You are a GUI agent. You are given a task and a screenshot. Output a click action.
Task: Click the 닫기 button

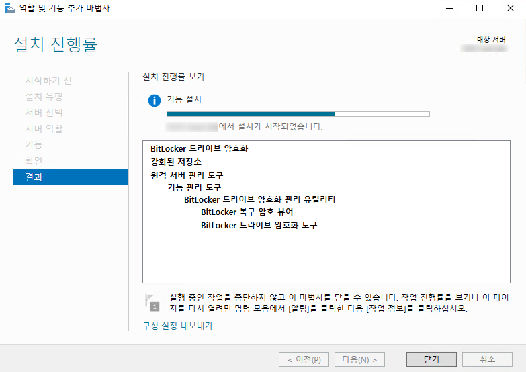[x=431, y=359]
